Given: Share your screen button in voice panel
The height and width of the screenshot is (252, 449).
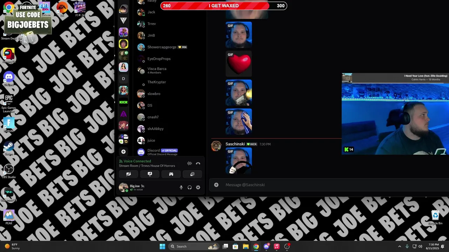Looking at the screenshot, I should pyautogui.click(x=150, y=174).
